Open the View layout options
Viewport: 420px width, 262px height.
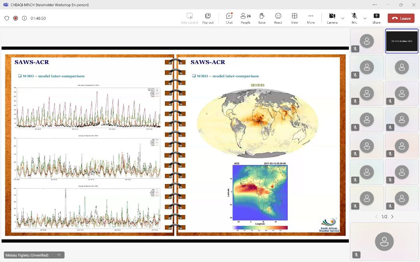(x=294, y=19)
